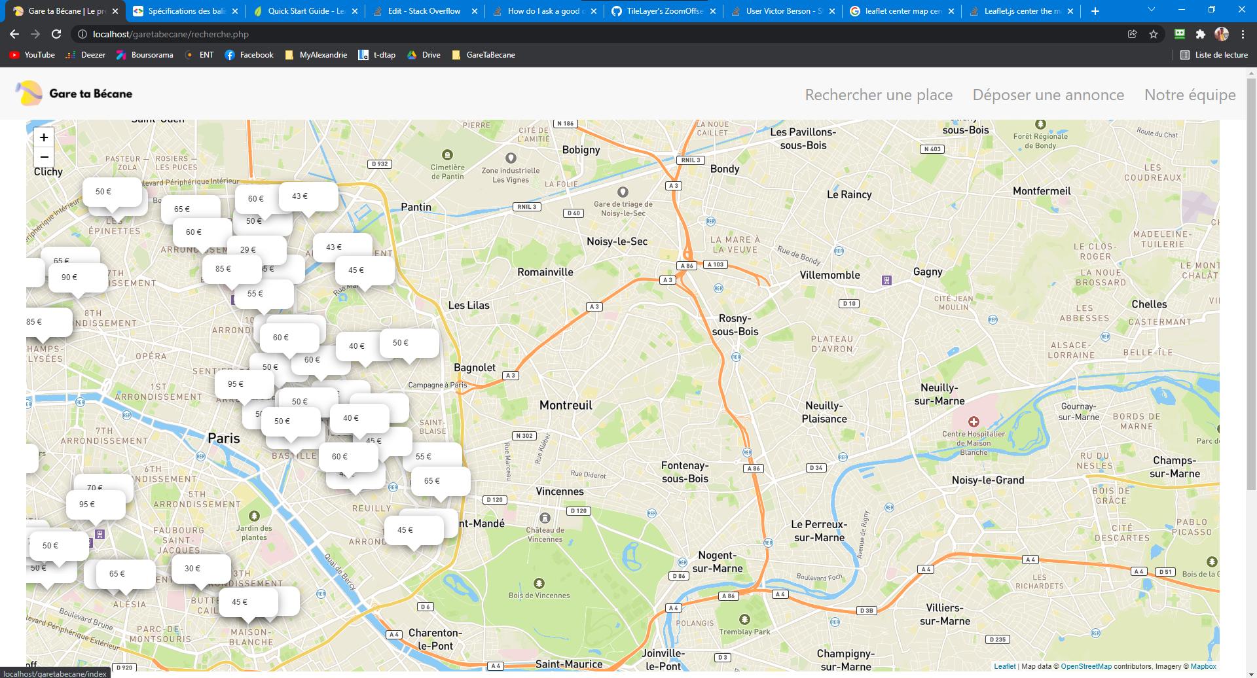Select the 65 € marker near Alésia
The height and width of the screenshot is (678, 1257).
pos(126,574)
